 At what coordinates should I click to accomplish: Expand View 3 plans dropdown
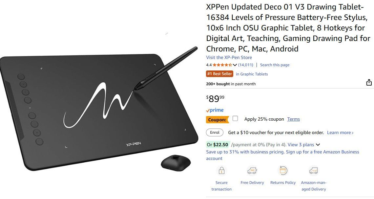click(304, 145)
